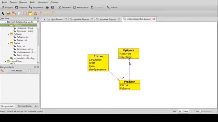
Task: Select the arrow pointer tool
Action: (3, 14)
